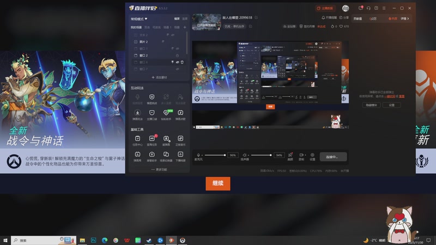Open Photoshop from the taskbar
The width and height of the screenshot is (436, 245).
(x=93, y=240)
